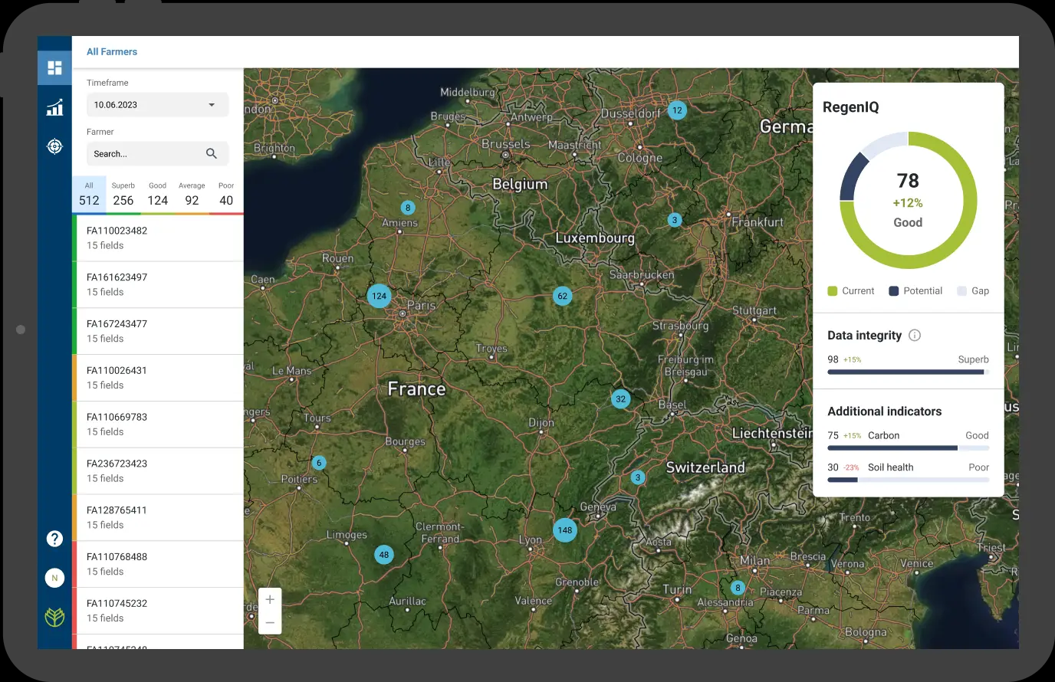Open help question mark icon
This screenshot has width=1055, height=682.
[x=54, y=539]
